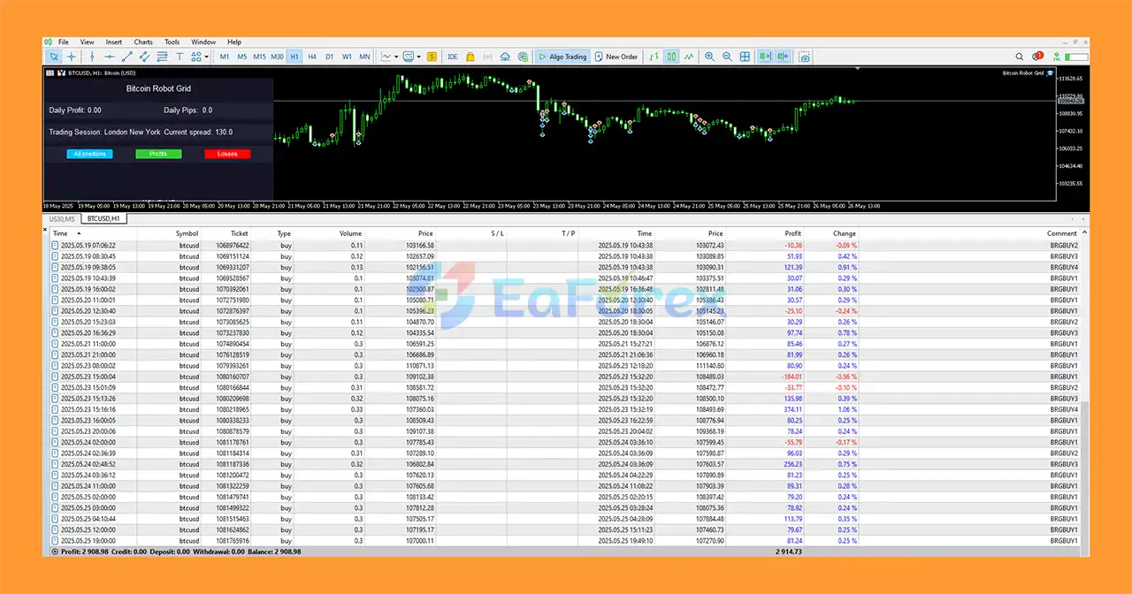The image size is (1132, 594).
Task: Select profit value 374.11 in history
Action: click(792, 409)
